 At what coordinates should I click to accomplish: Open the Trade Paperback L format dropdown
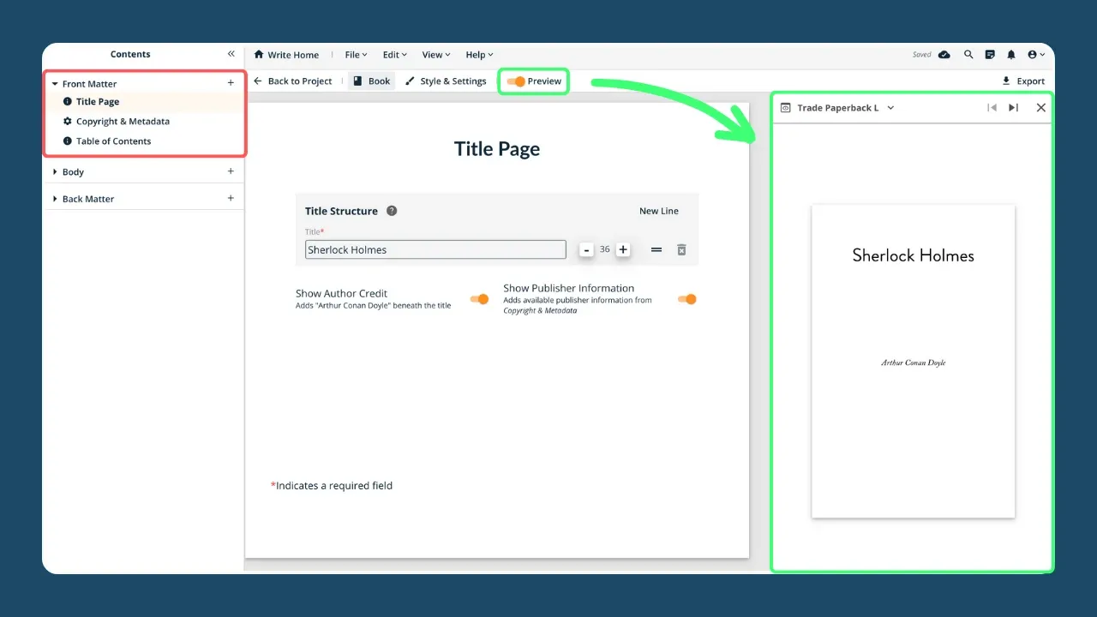point(890,107)
